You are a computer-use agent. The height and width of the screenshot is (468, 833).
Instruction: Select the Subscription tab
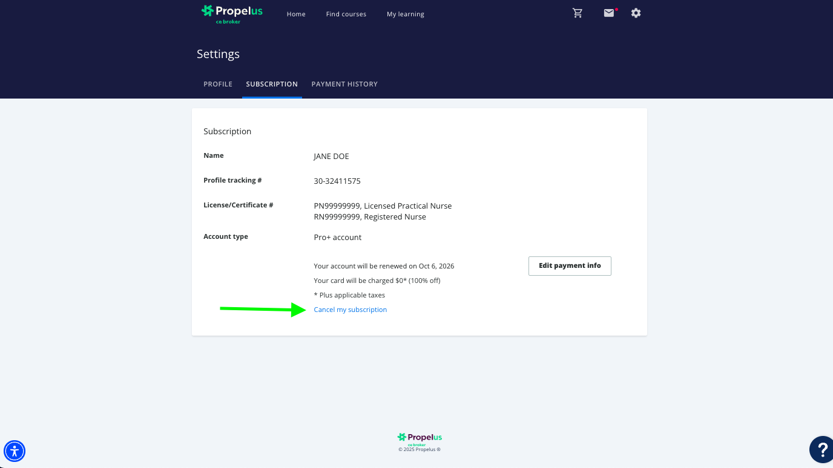pyautogui.click(x=272, y=84)
